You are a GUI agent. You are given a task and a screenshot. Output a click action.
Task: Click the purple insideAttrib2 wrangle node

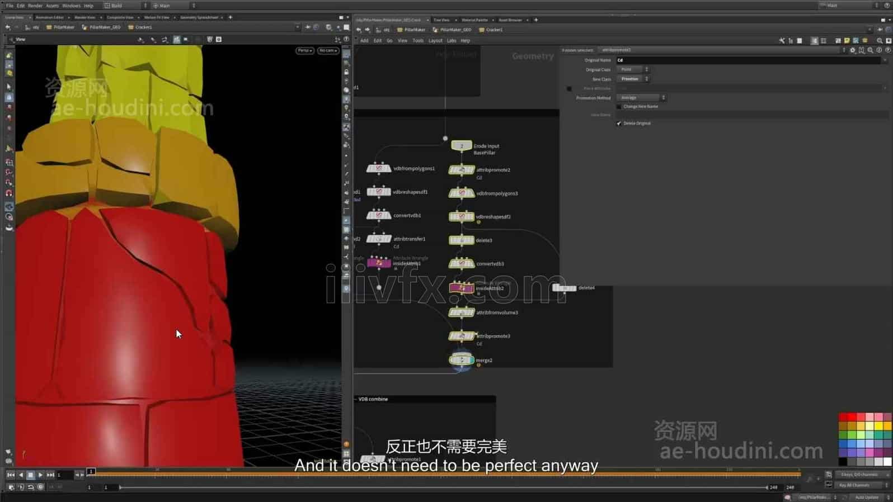pyautogui.click(x=461, y=288)
